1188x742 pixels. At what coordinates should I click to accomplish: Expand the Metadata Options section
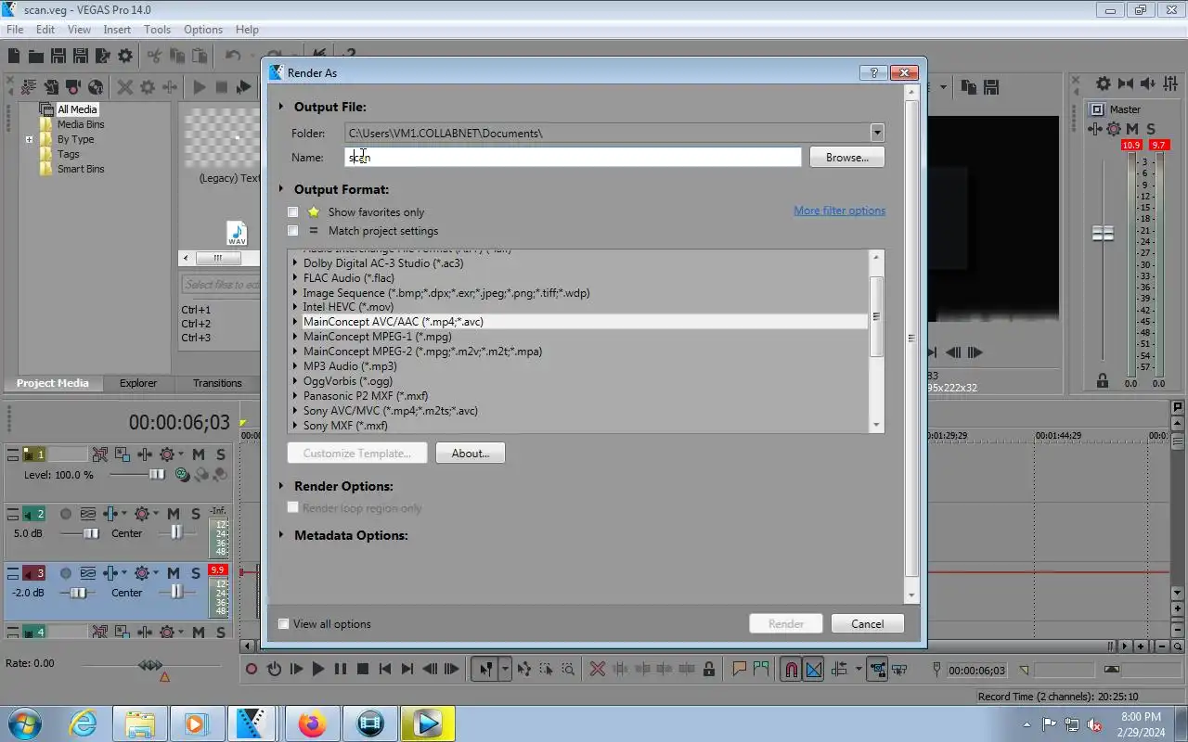click(281, 535)
